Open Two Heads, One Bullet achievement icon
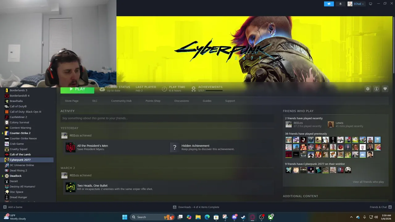Viewport: 395px width, 222px height. (x=70, y=187)
